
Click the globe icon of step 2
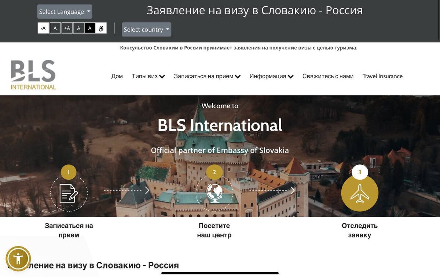[x=214, y=193]
